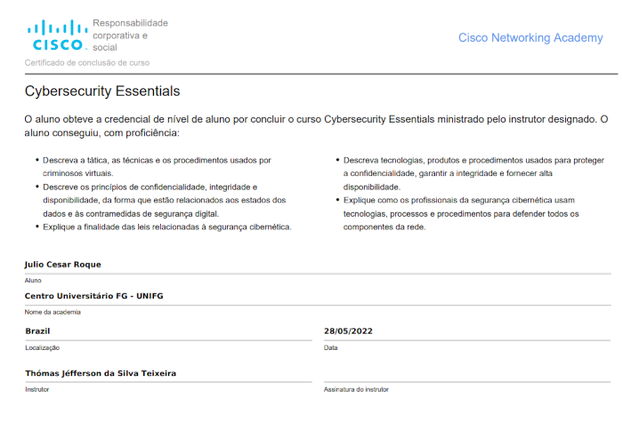
Task: Click the Localização field label
Action: coord(42,347)
